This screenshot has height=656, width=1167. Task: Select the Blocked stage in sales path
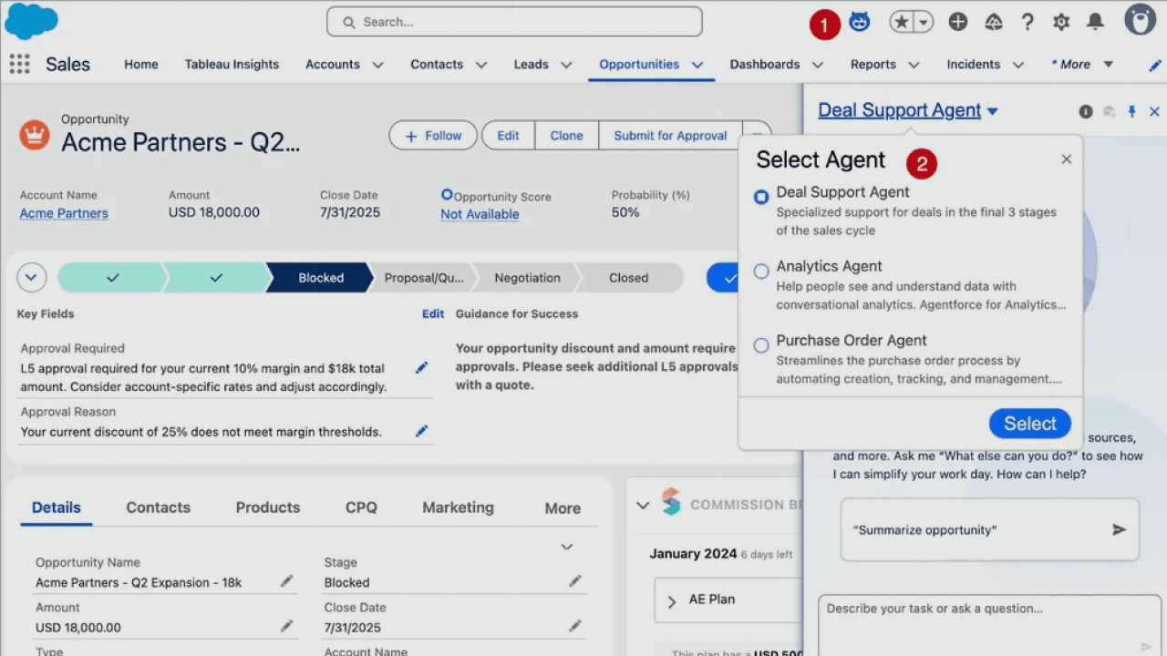tap(321, 278)
